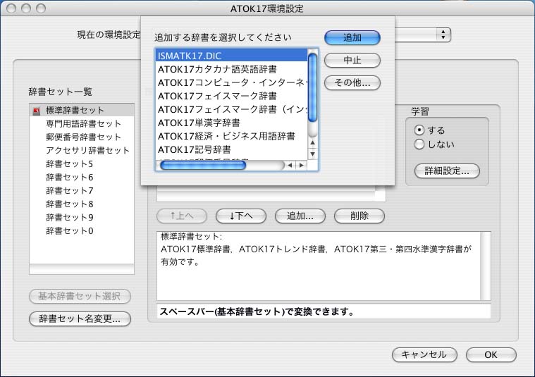
Task: Choose the しない learning radio button
Action: pyautogui.click(x=419, y=144)
